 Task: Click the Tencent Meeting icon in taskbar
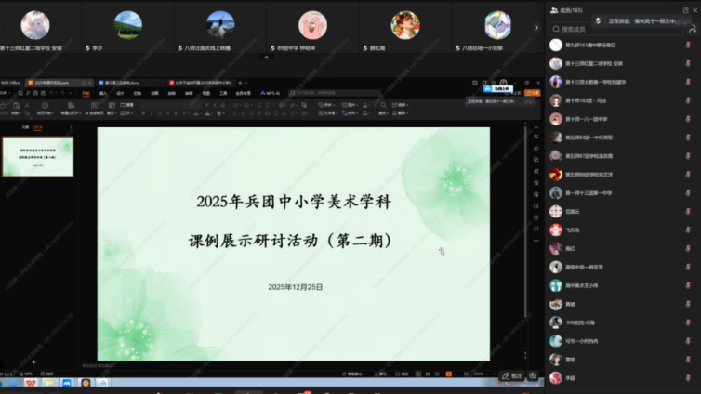pos(67,383)
